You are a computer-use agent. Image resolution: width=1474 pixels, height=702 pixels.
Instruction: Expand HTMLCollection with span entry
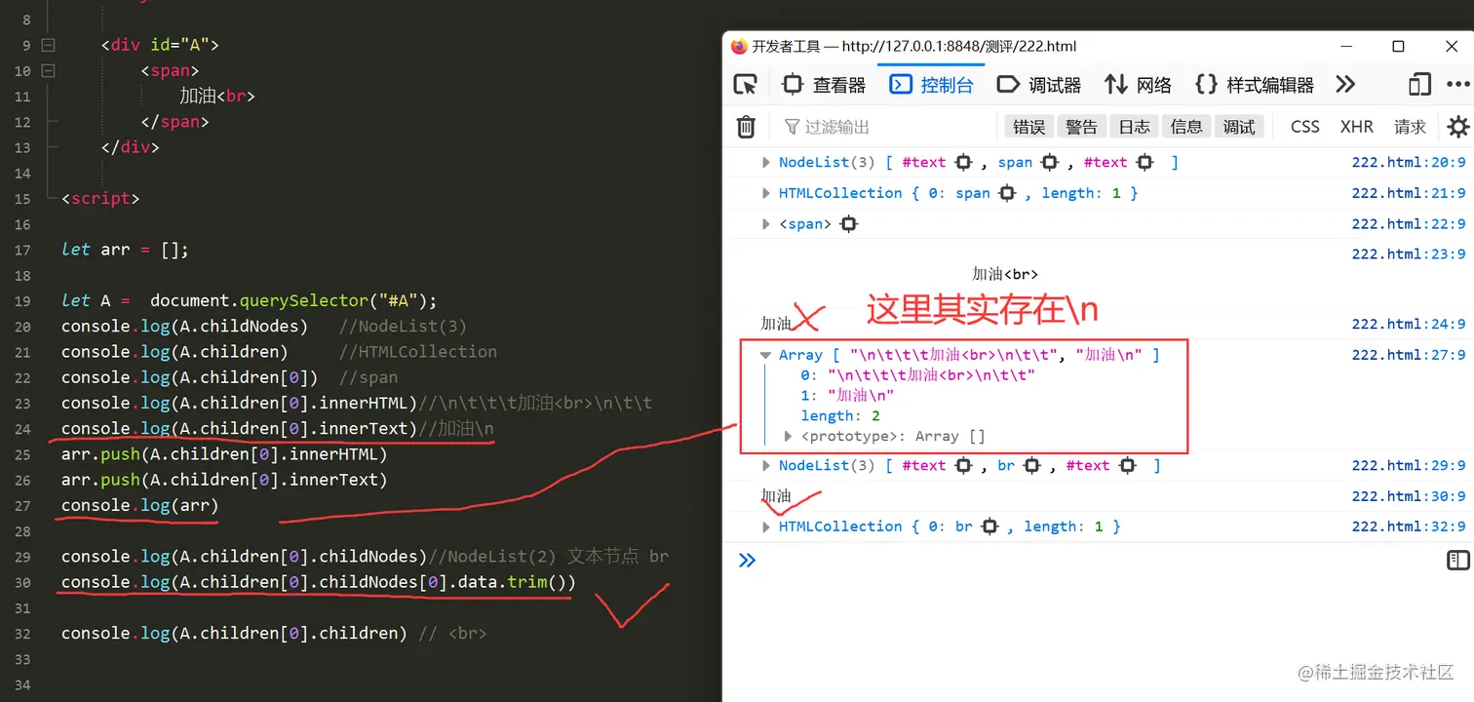point(766,193)
